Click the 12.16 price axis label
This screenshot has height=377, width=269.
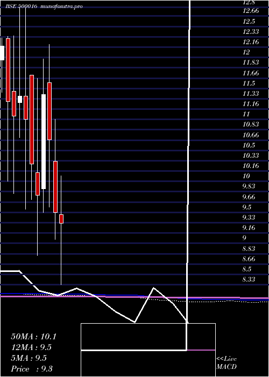click(251, 42)
